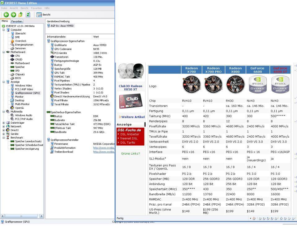Open the Produktinformation nvidia link
The height and width of the screenshot is (238, 297).
pos(104,148)
